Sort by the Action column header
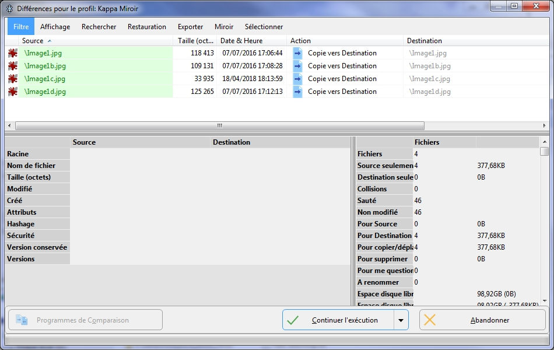Screen dimensions: 554x350 345,41
